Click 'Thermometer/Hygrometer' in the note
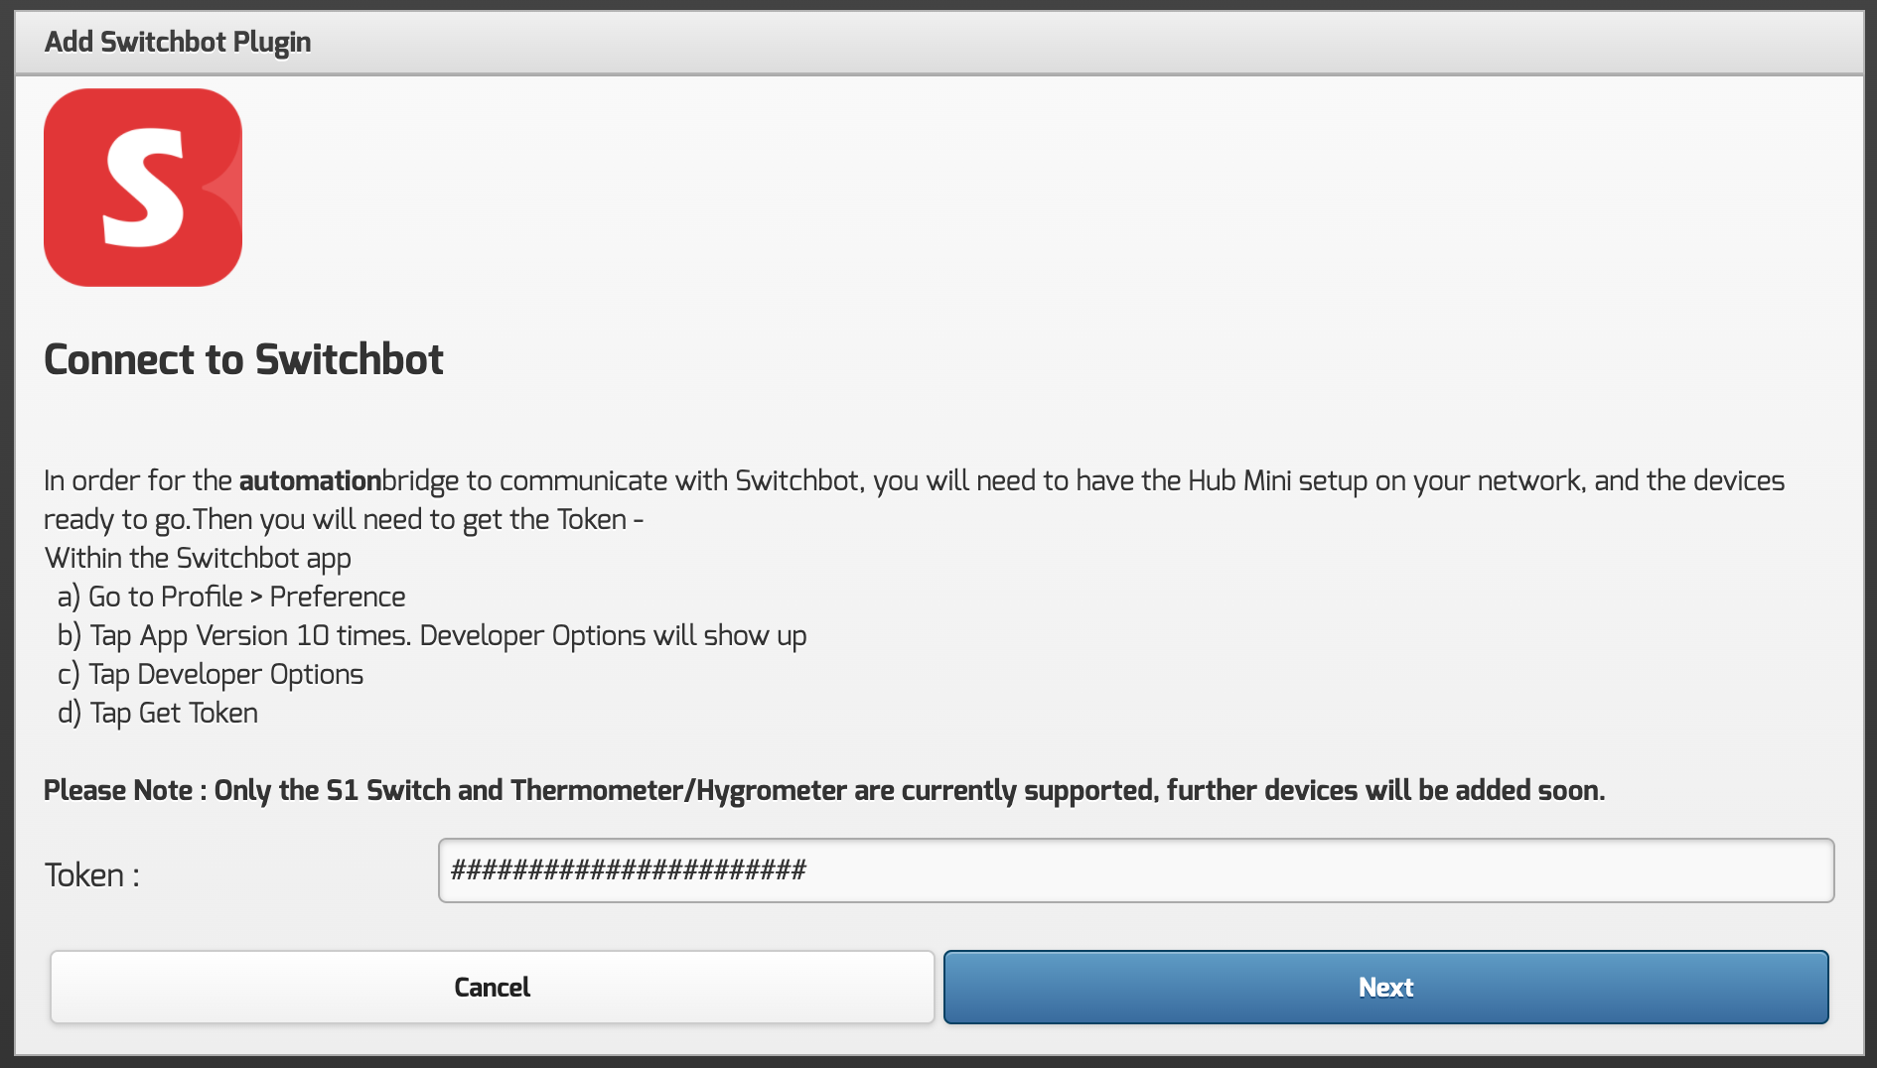 678,790
